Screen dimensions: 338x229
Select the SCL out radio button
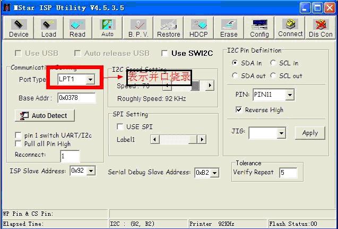(x=274, y=76)
